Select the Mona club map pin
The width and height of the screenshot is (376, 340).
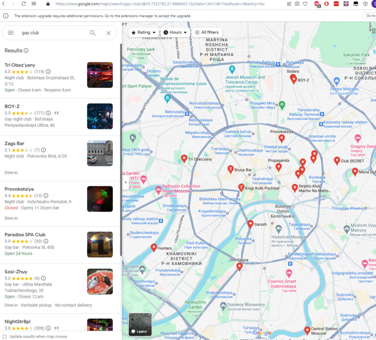355,171
